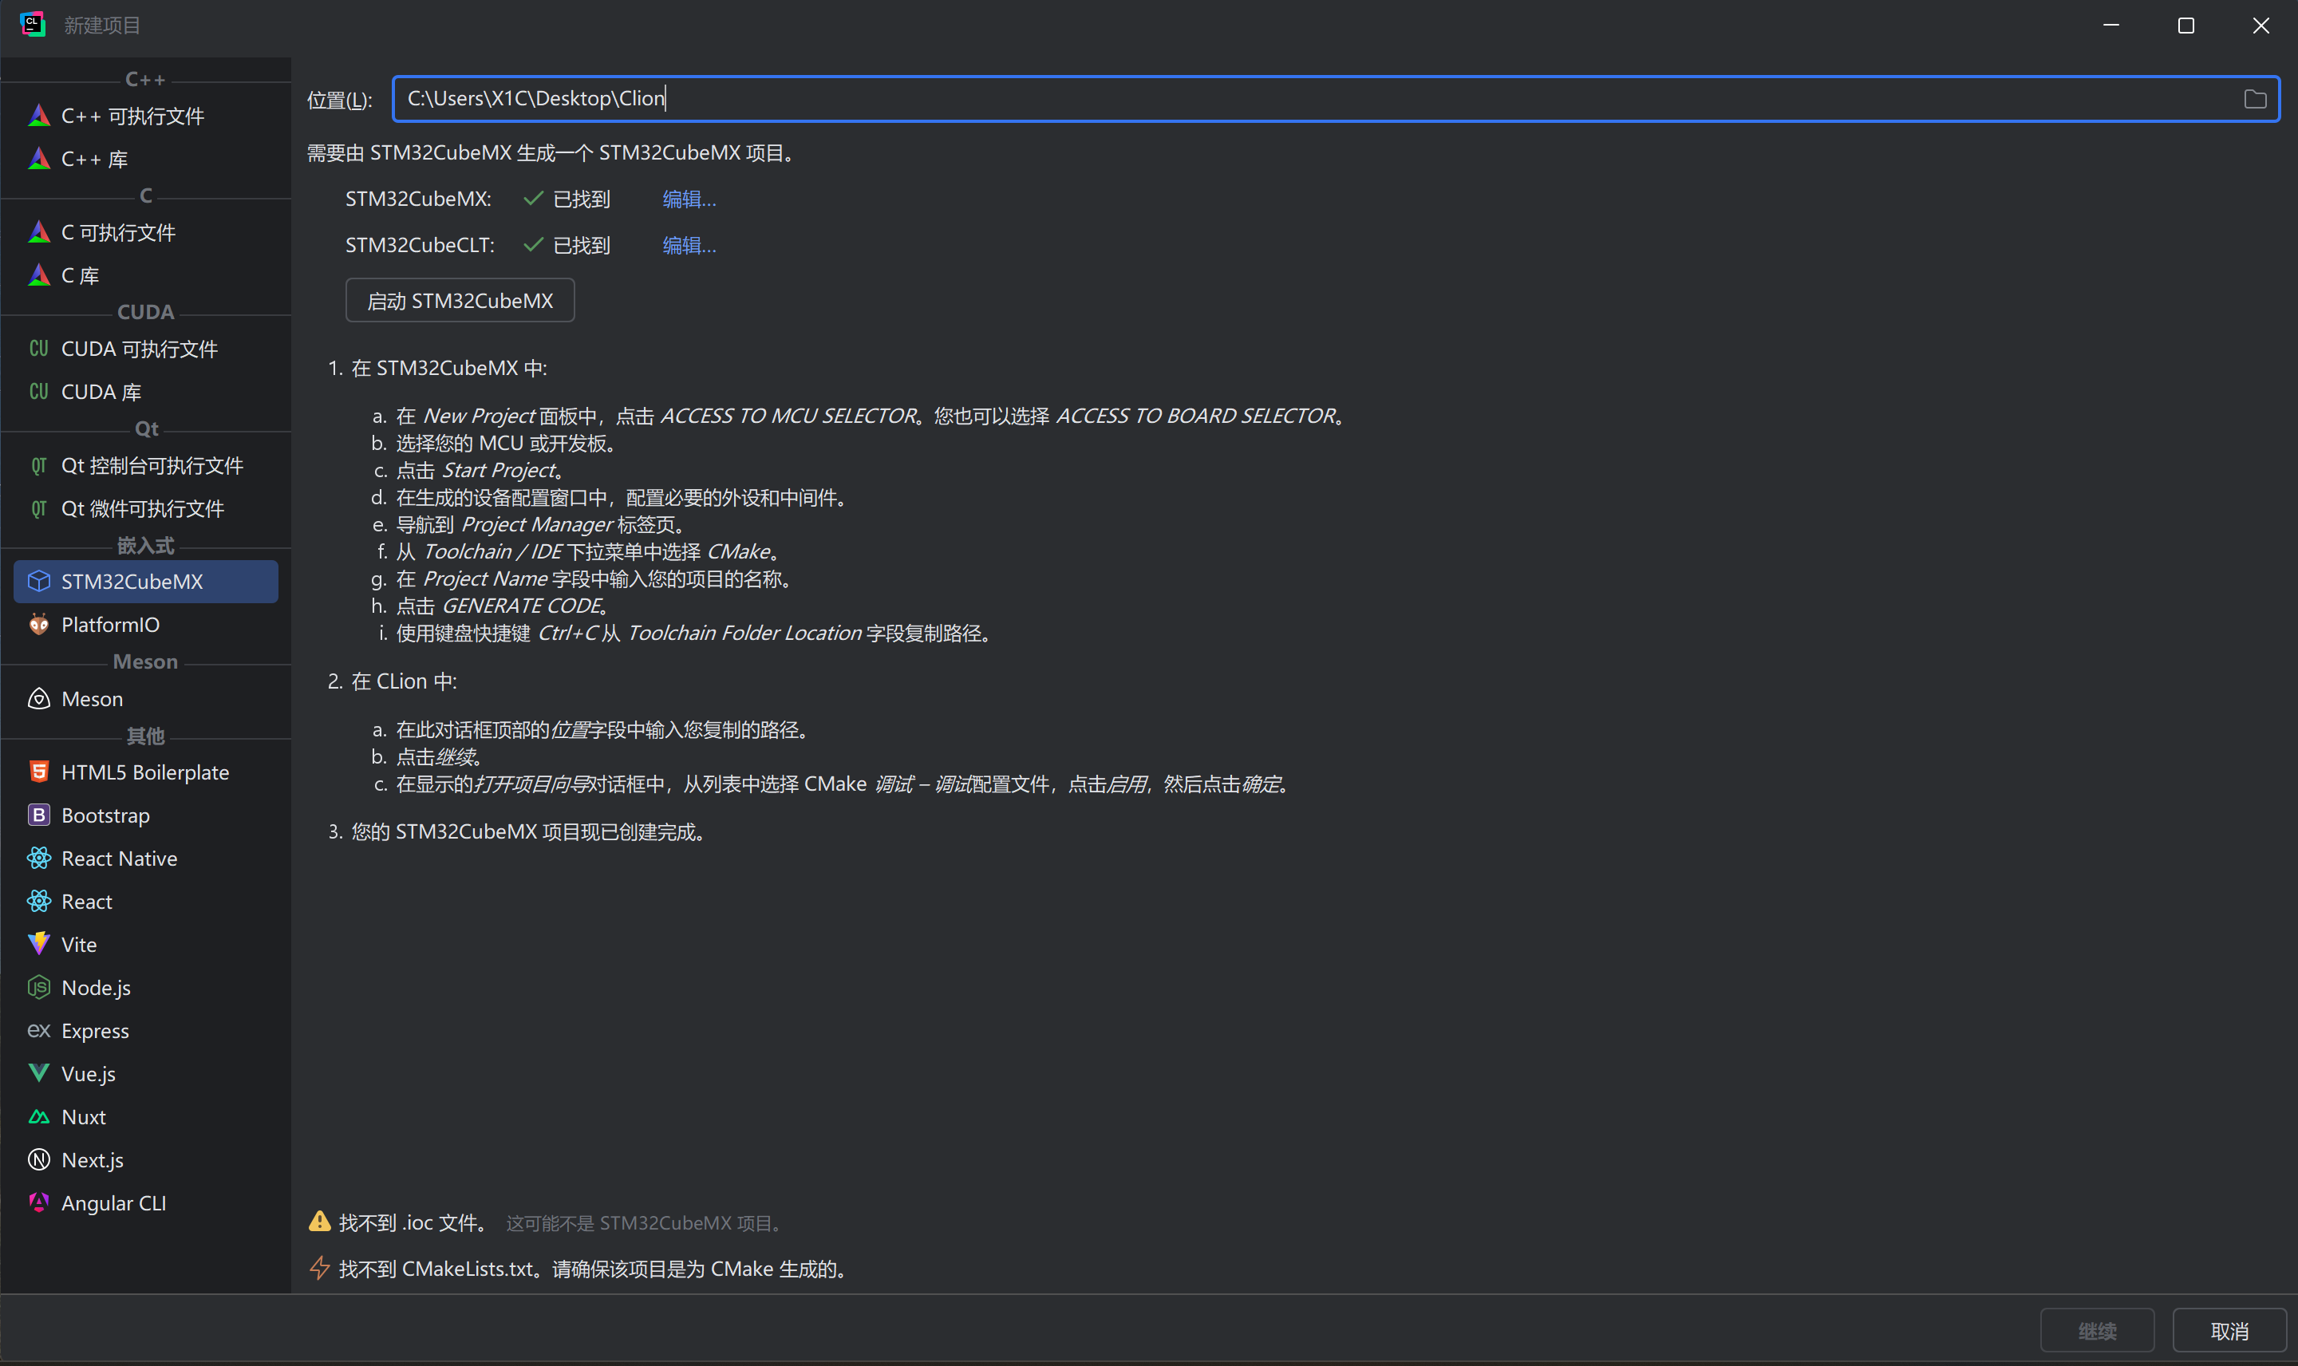Click the PlatformIO ant icon
This screenshot has width=2298, height=1366.
click(38, 625)
